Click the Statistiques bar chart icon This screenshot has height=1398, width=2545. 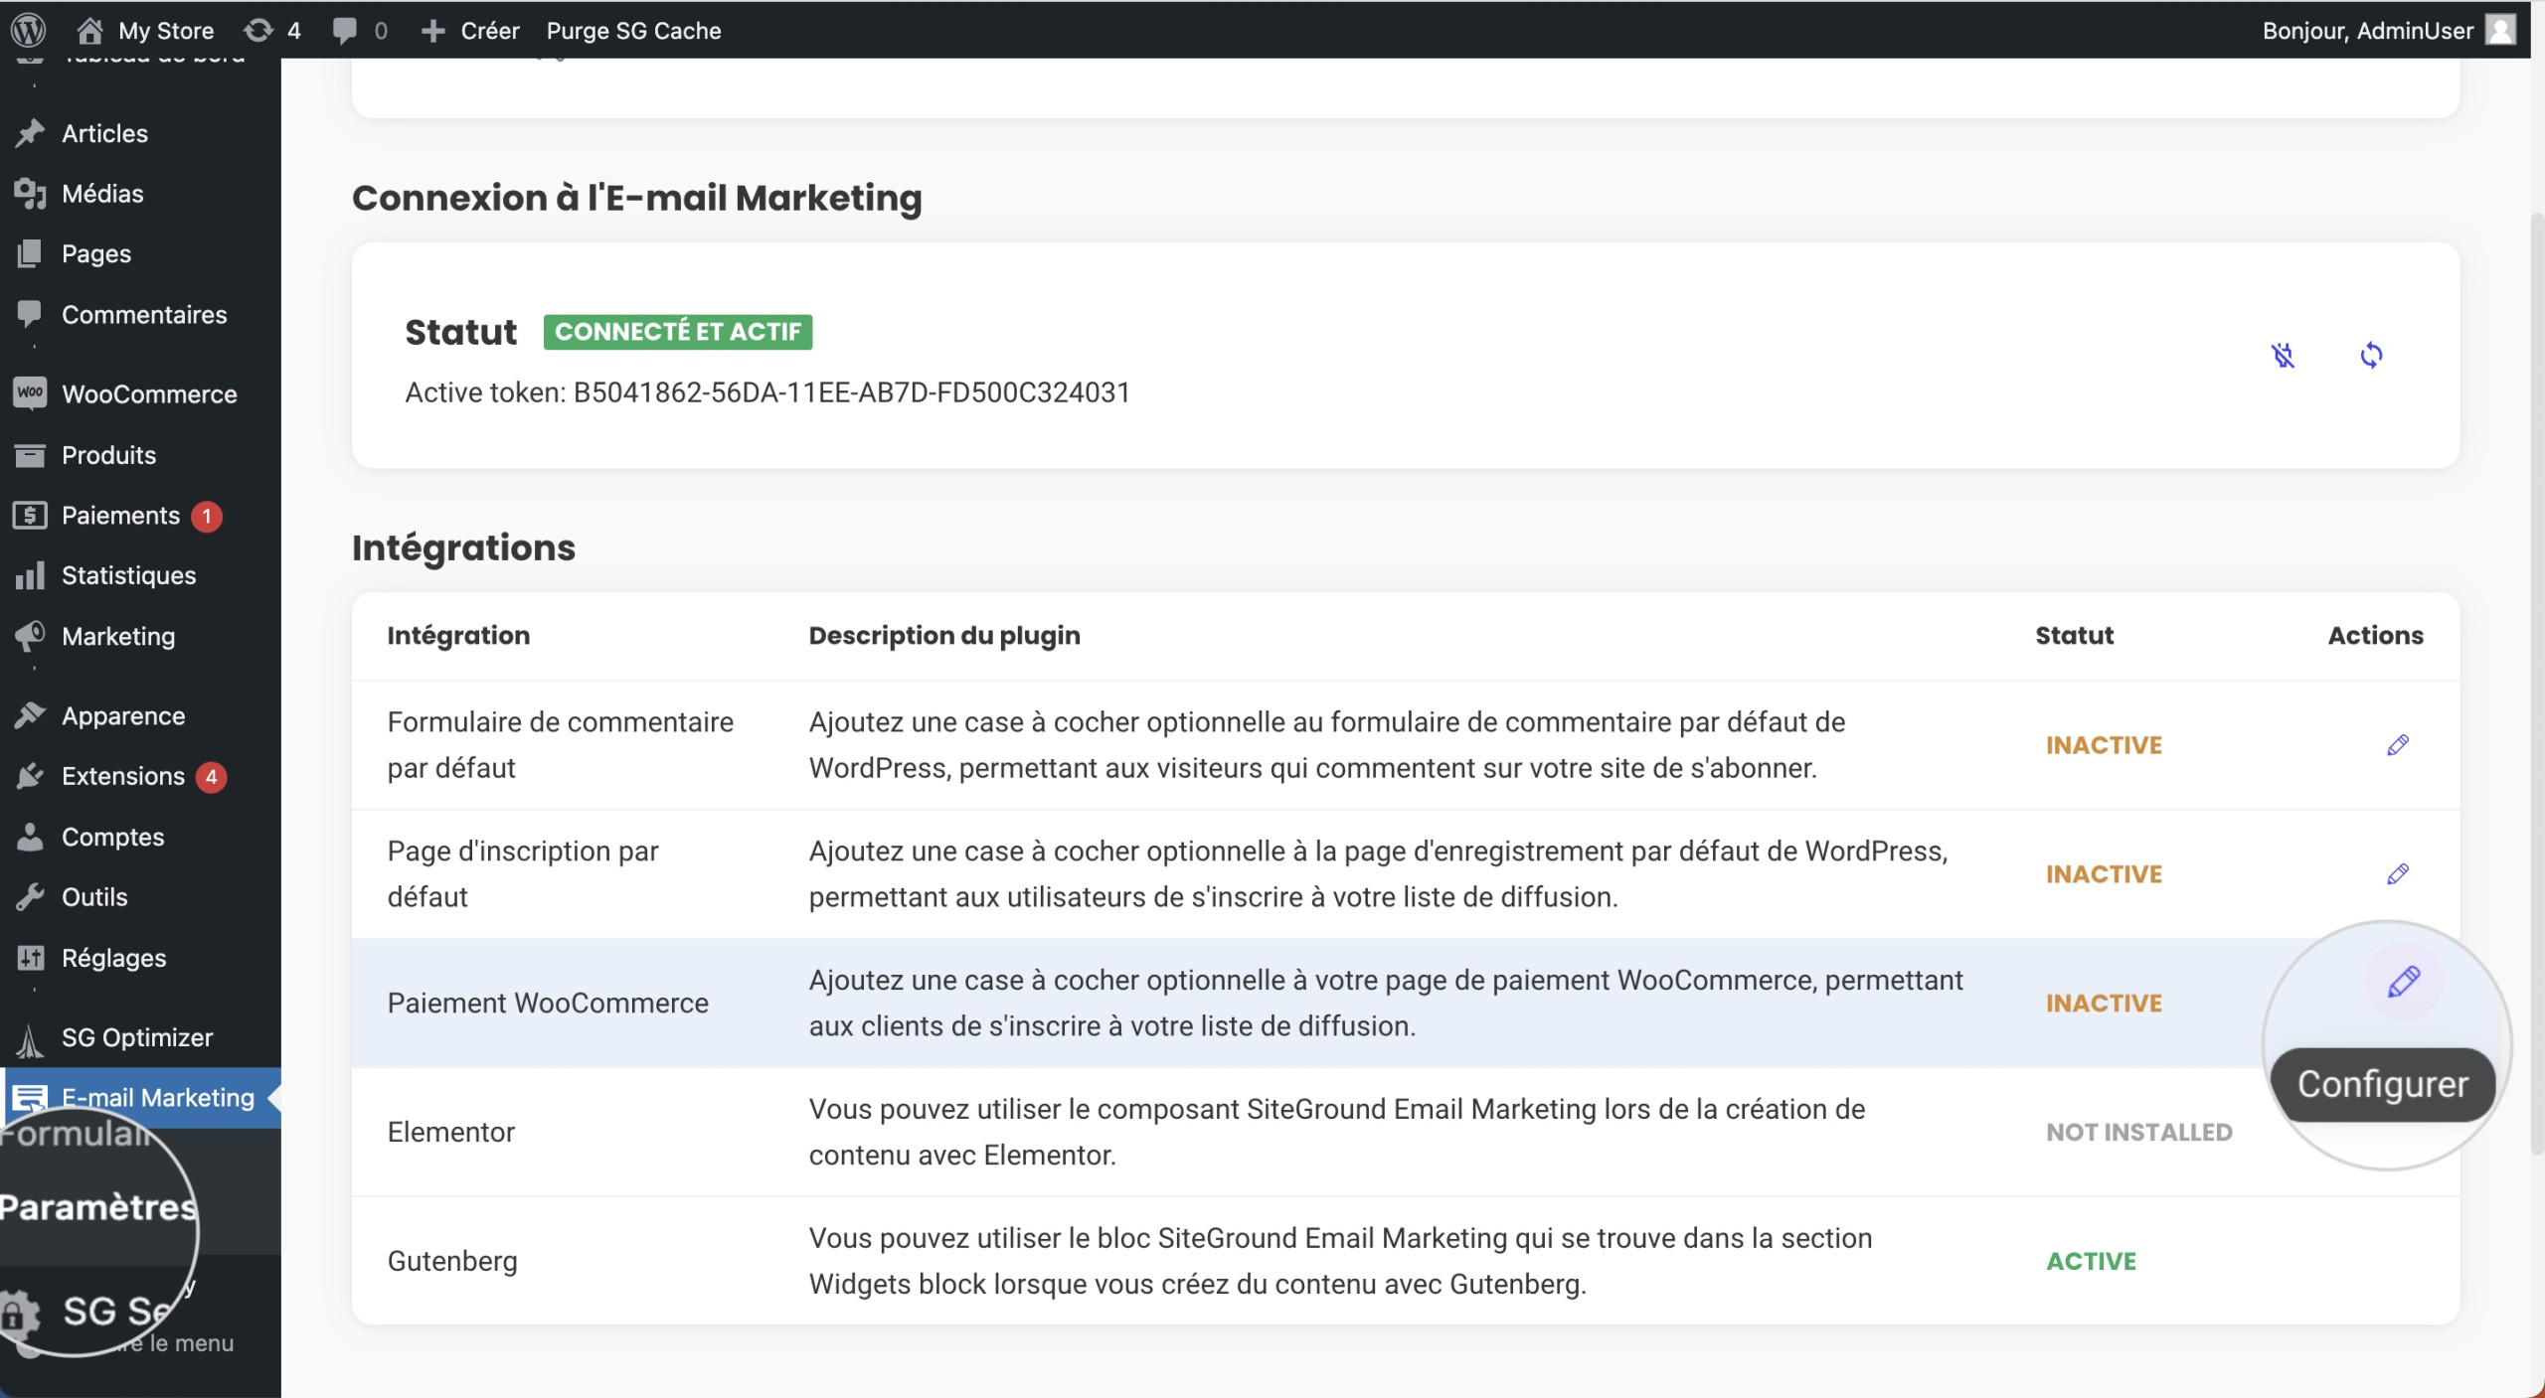(x=30, y=575)
